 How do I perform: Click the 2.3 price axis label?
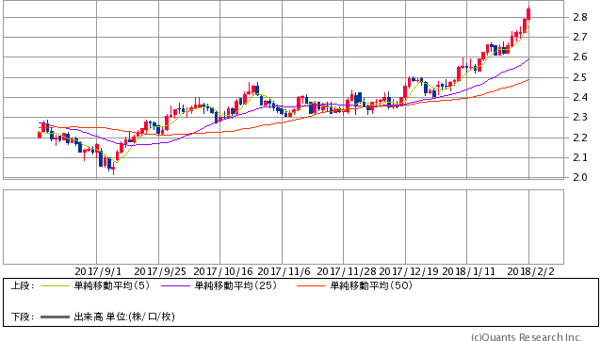click(x=580, y=117)
